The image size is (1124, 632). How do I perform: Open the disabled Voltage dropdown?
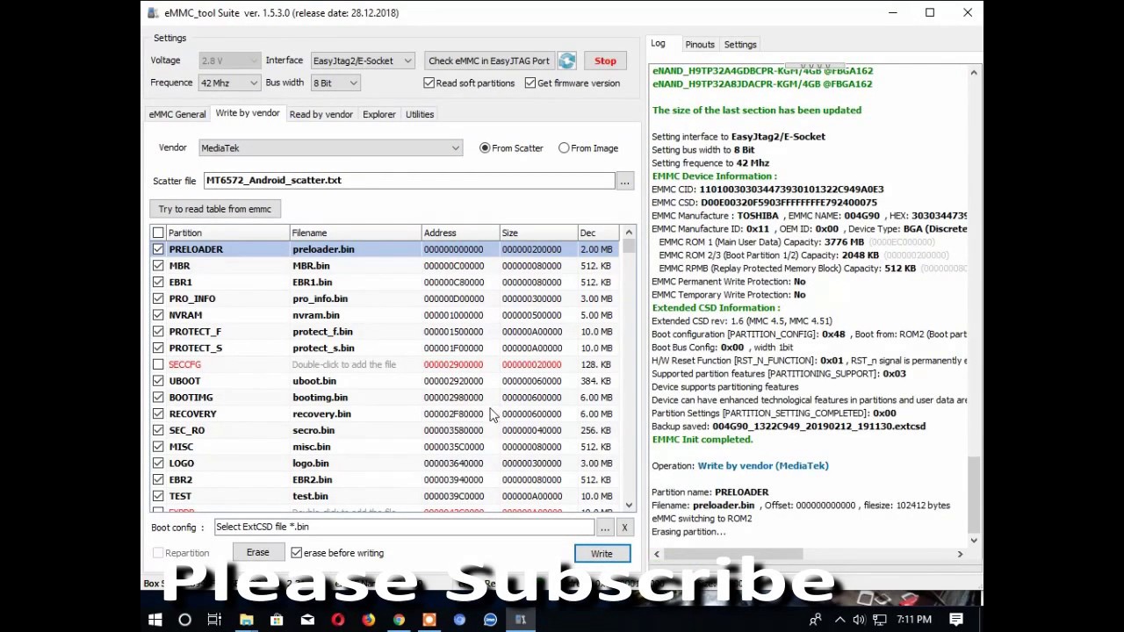click(x=229, y=61)
